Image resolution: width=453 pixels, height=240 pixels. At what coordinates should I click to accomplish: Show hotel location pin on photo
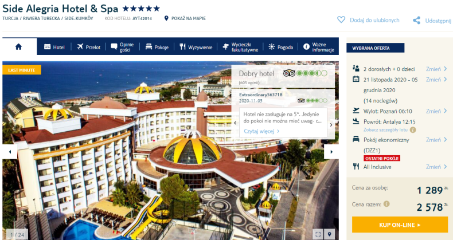(x=329, y=234)
